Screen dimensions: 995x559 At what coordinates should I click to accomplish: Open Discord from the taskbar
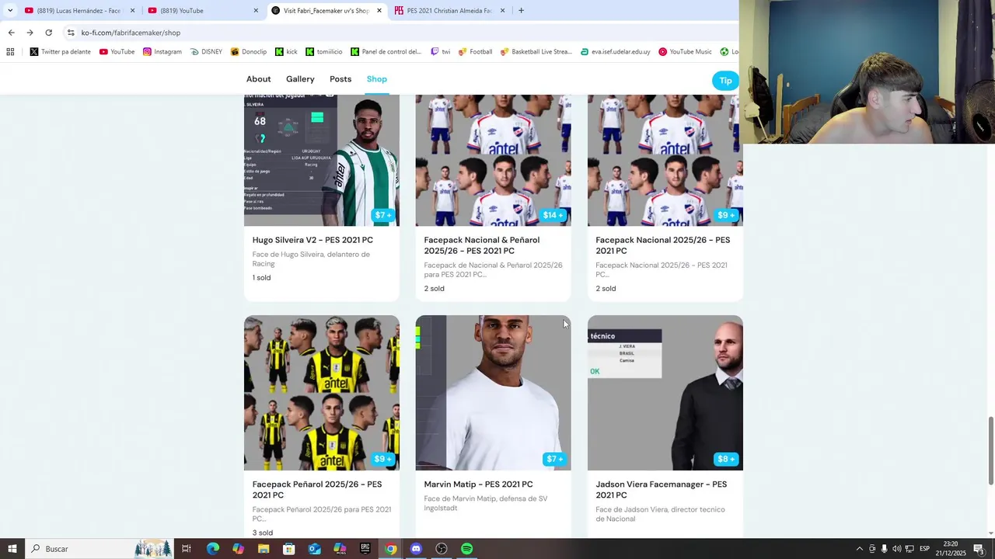point(416,549)
